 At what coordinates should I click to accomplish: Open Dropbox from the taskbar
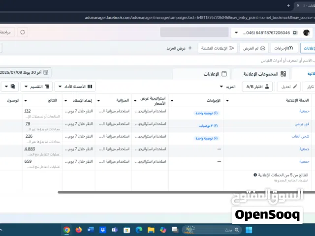pos(103,230)
